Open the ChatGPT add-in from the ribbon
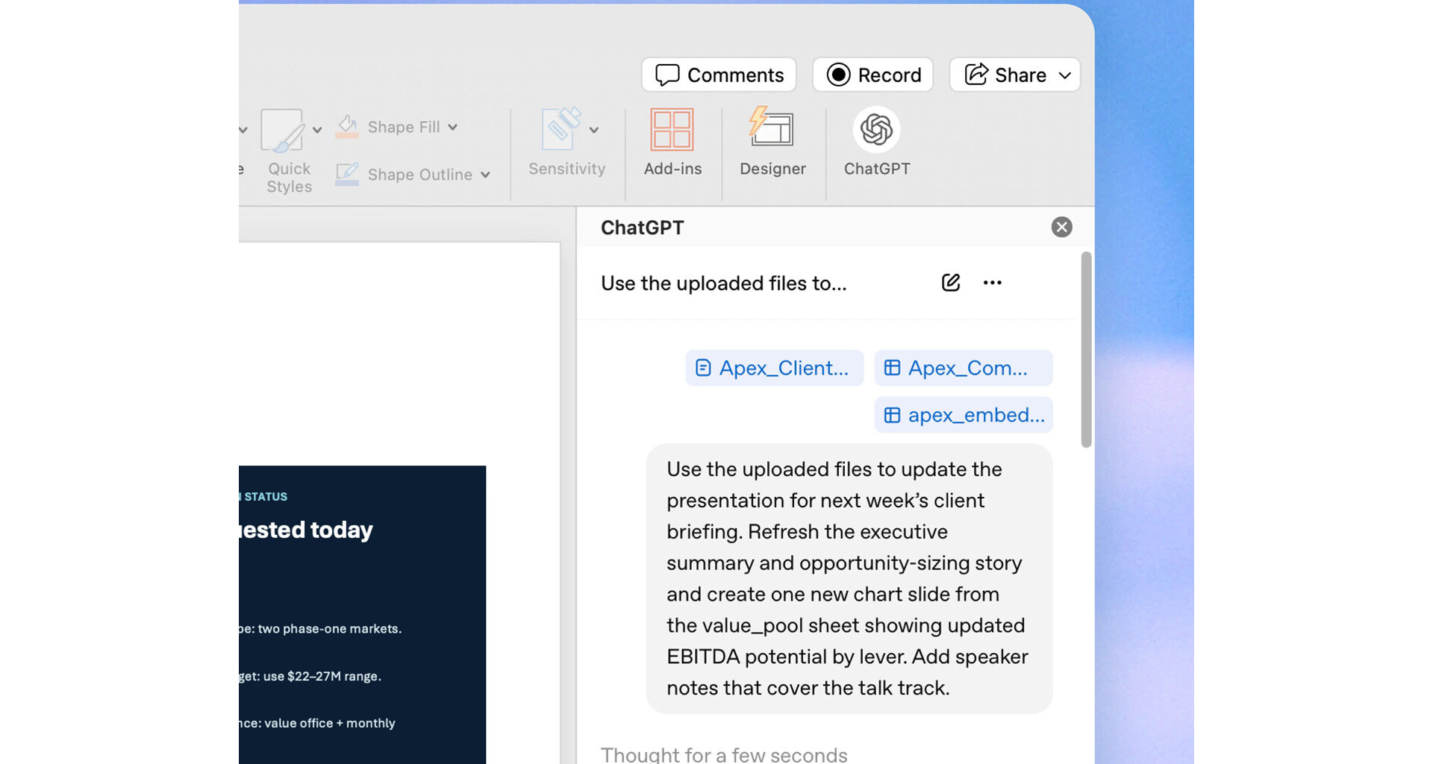 click(877, 142)
